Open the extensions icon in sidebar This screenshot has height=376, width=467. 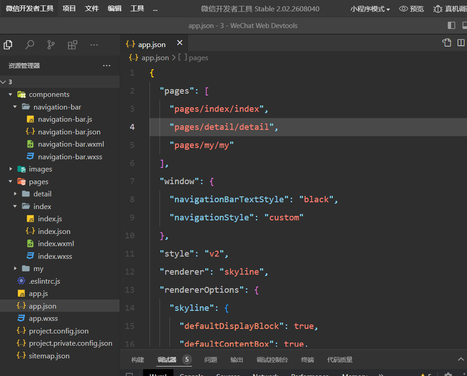72,45
